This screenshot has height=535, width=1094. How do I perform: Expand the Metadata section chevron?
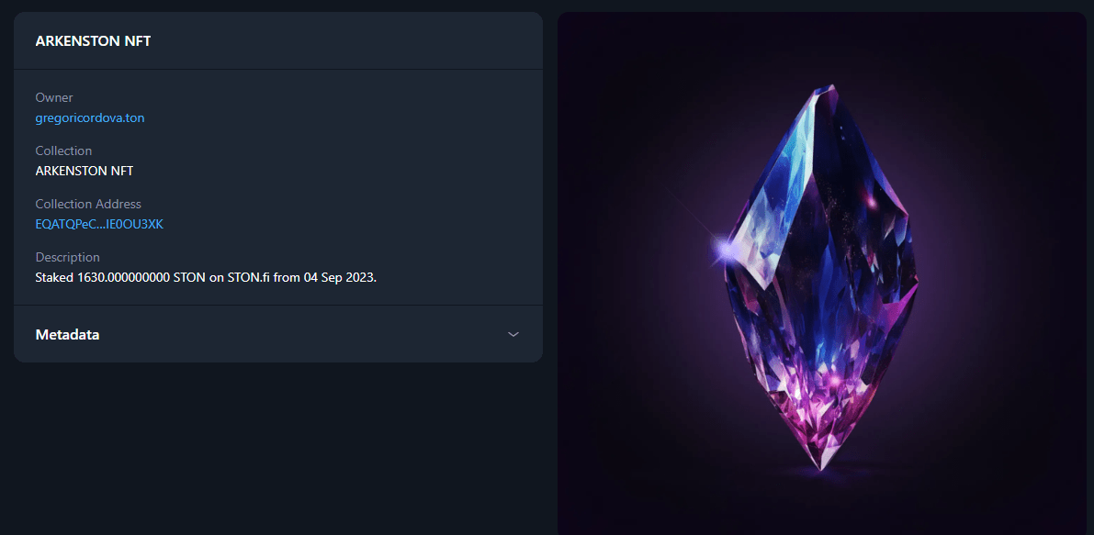513,334
